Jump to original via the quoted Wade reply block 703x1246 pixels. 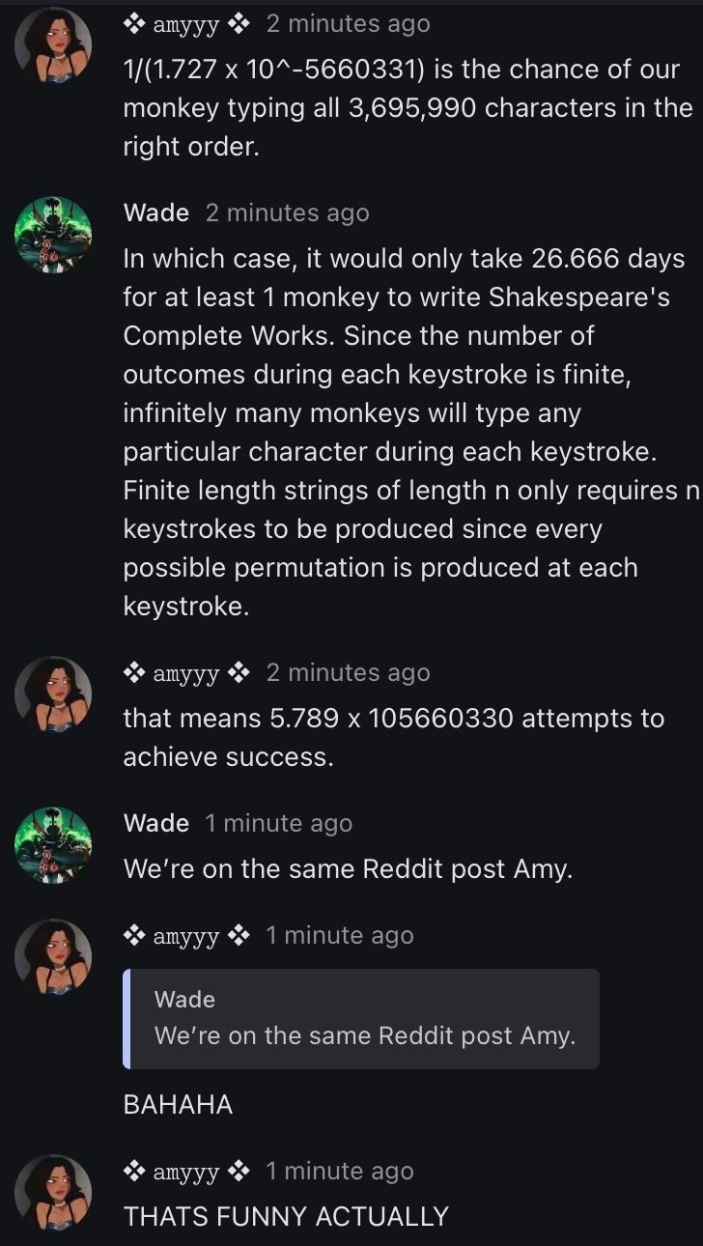coord(364,1019)
